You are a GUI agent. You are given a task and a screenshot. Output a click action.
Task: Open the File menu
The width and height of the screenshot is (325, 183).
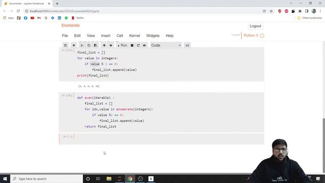(x=65, y=36)
